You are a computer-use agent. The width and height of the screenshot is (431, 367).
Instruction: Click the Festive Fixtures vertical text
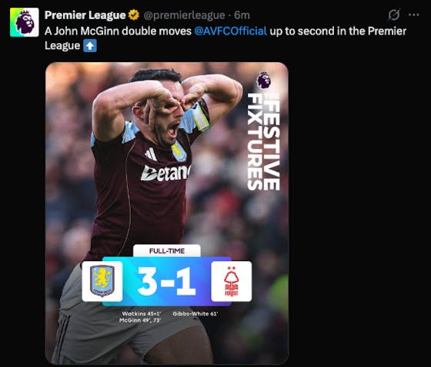coord(263,142)
